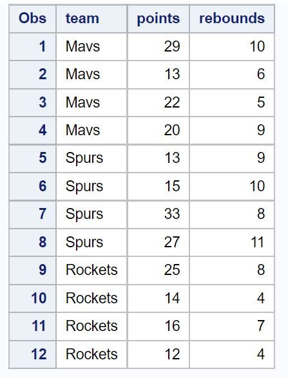Click rebounds value 6 in row 2
Image resolution: width=288 pixels, height=378 pixels.
(232, 75)
